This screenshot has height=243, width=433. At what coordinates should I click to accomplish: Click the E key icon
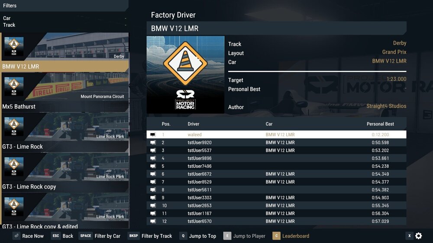click(227, 236)
